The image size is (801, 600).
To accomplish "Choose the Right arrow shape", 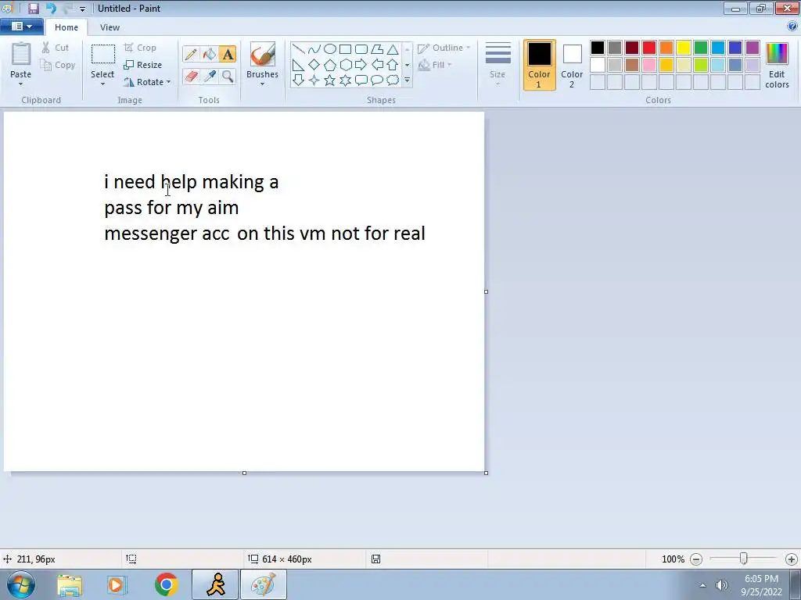I will click(361, 65).
